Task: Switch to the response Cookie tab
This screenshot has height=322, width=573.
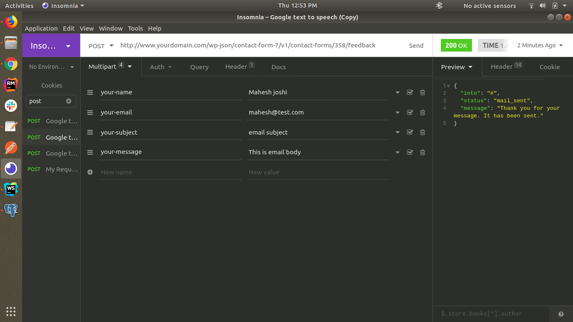Action: tap(550, 67)
